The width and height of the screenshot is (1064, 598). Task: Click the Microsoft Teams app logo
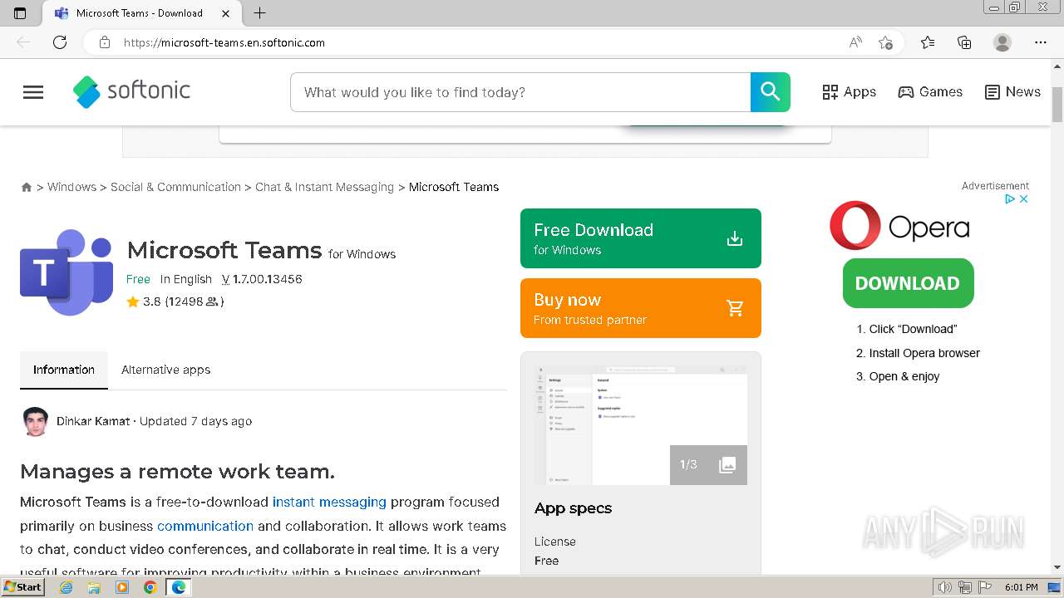[x=66, y=272]
